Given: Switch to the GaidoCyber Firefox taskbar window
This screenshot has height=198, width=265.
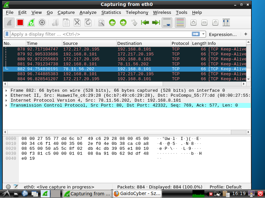Looking at the screenshot, I should pyautogui.click(x=137, y=194).
